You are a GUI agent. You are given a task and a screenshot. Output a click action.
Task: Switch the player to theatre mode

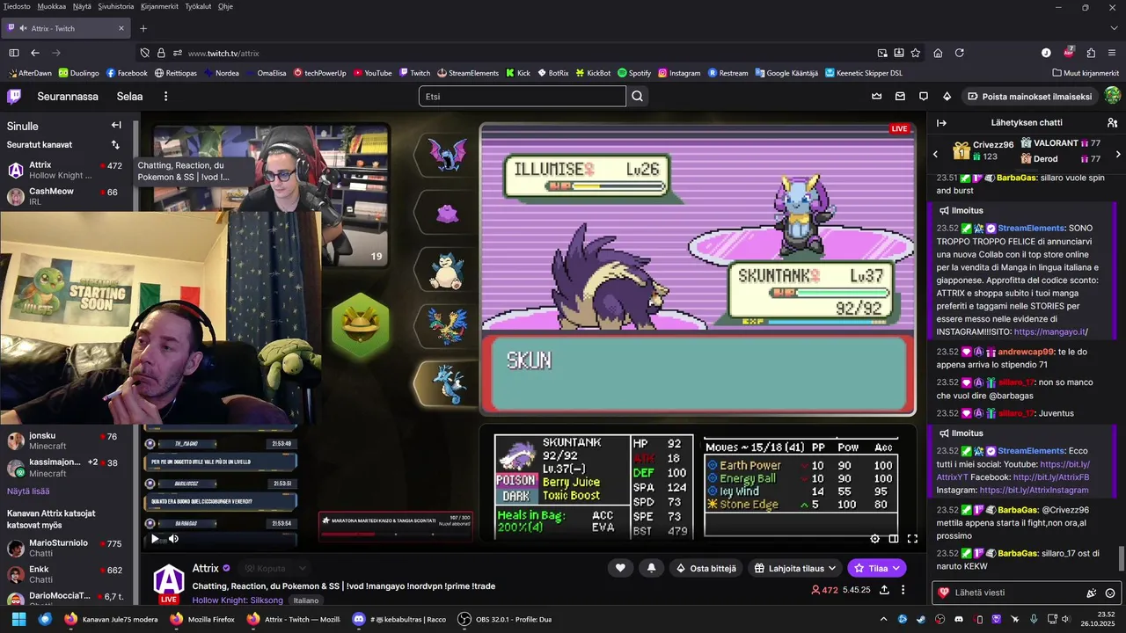click(894, 539)
